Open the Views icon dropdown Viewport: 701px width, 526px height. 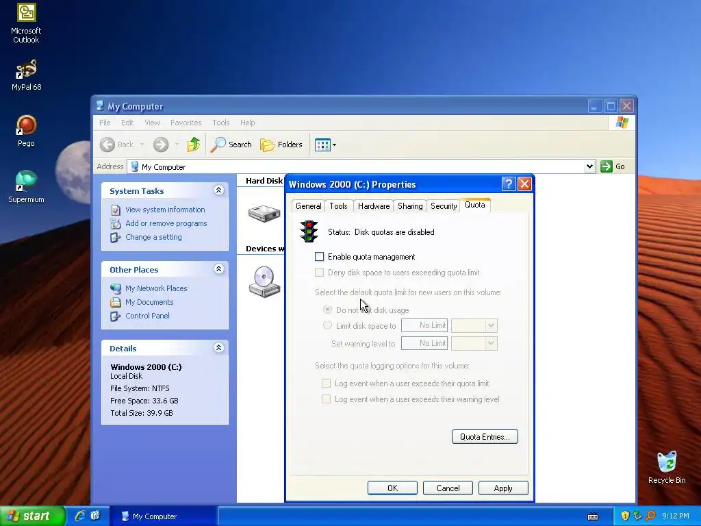[325, 145]
